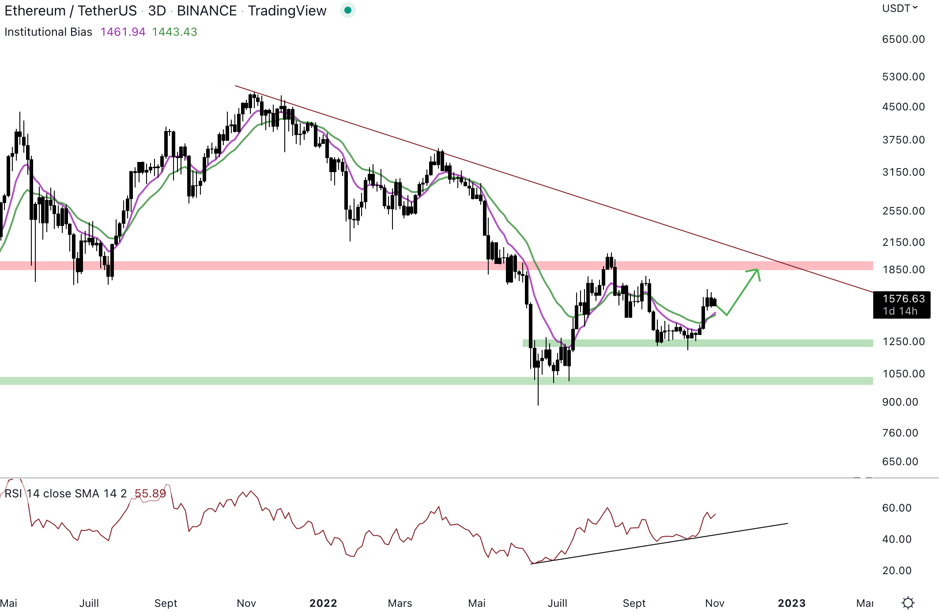939x613 pixels.
Task: Expand the USDT currency dropdown
Action: coord(900,8)
